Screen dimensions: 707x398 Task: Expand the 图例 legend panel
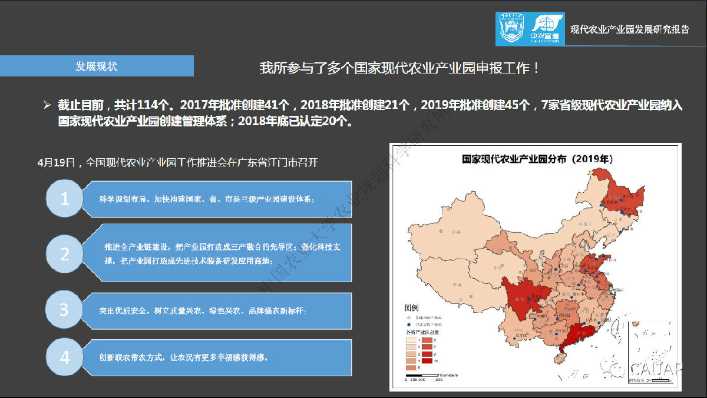pyautogui.click(x=412, y=307)
